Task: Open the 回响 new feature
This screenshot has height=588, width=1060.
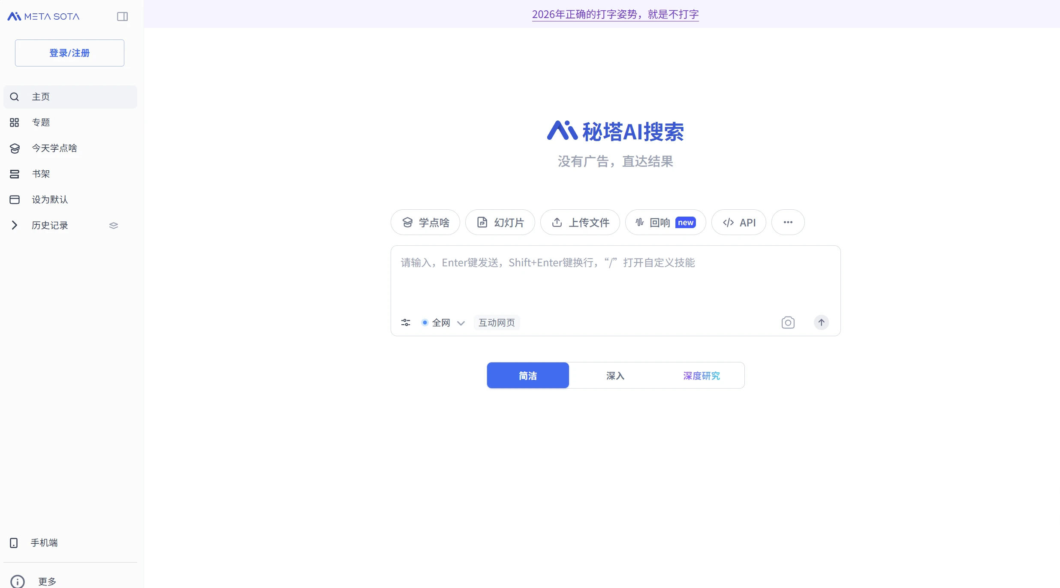Action: point(664,222)
